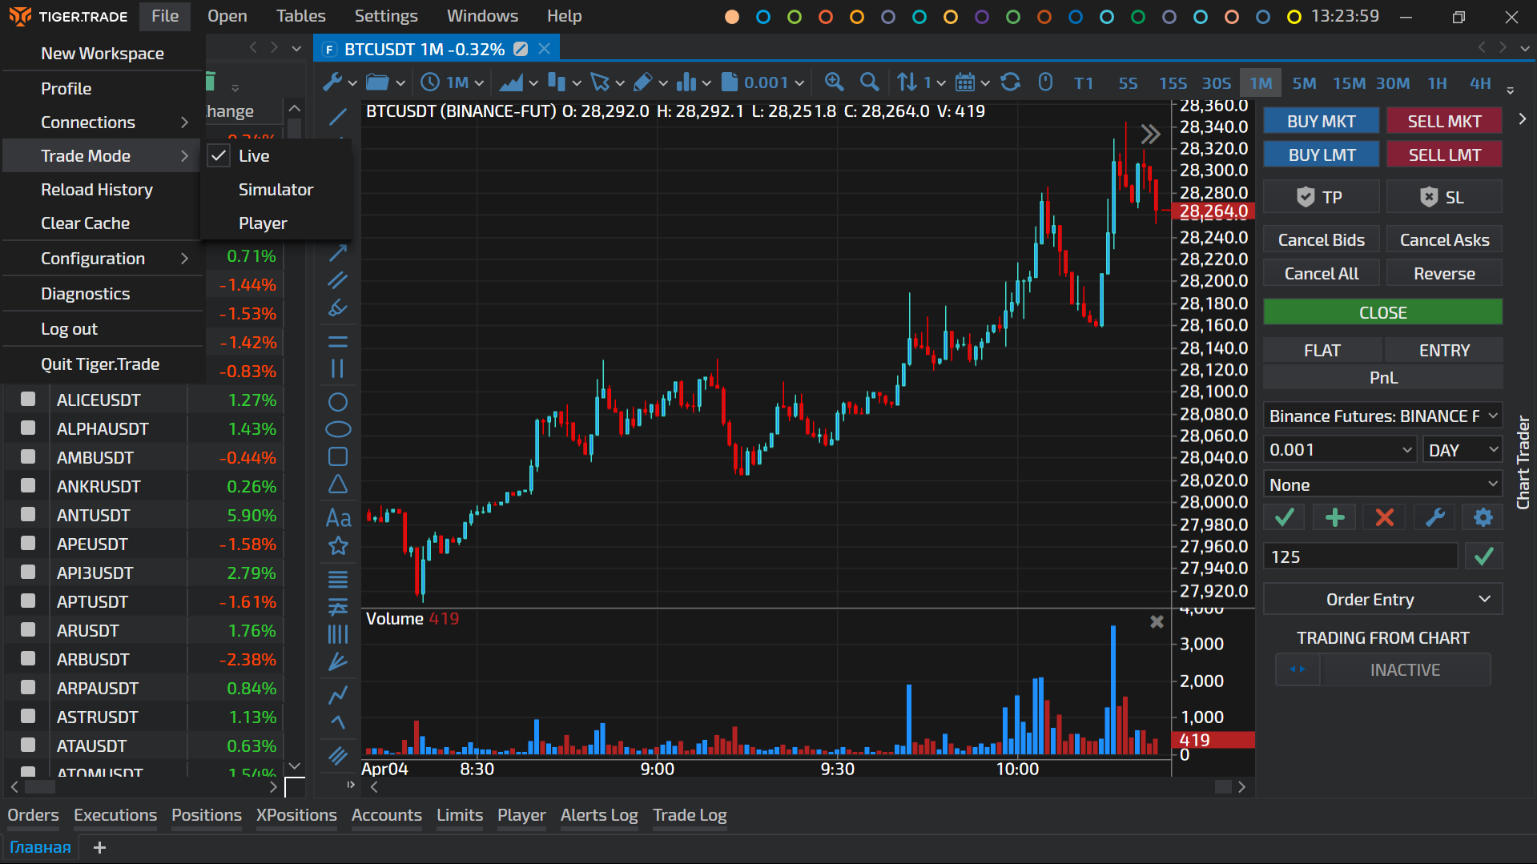Click the red X delete icon
This screenshot has height=864, width=1537.
[1384, 518]
